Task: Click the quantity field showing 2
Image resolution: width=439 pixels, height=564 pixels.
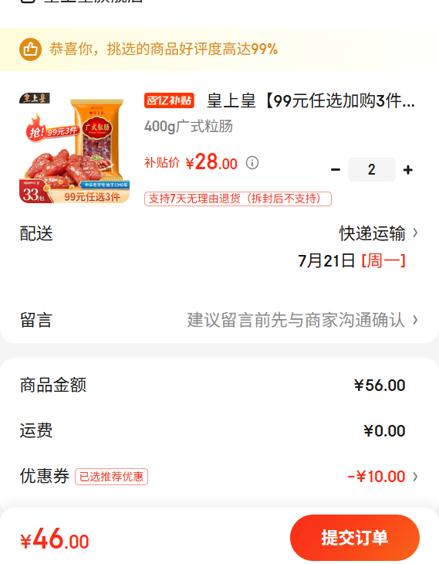Action: 371,169
